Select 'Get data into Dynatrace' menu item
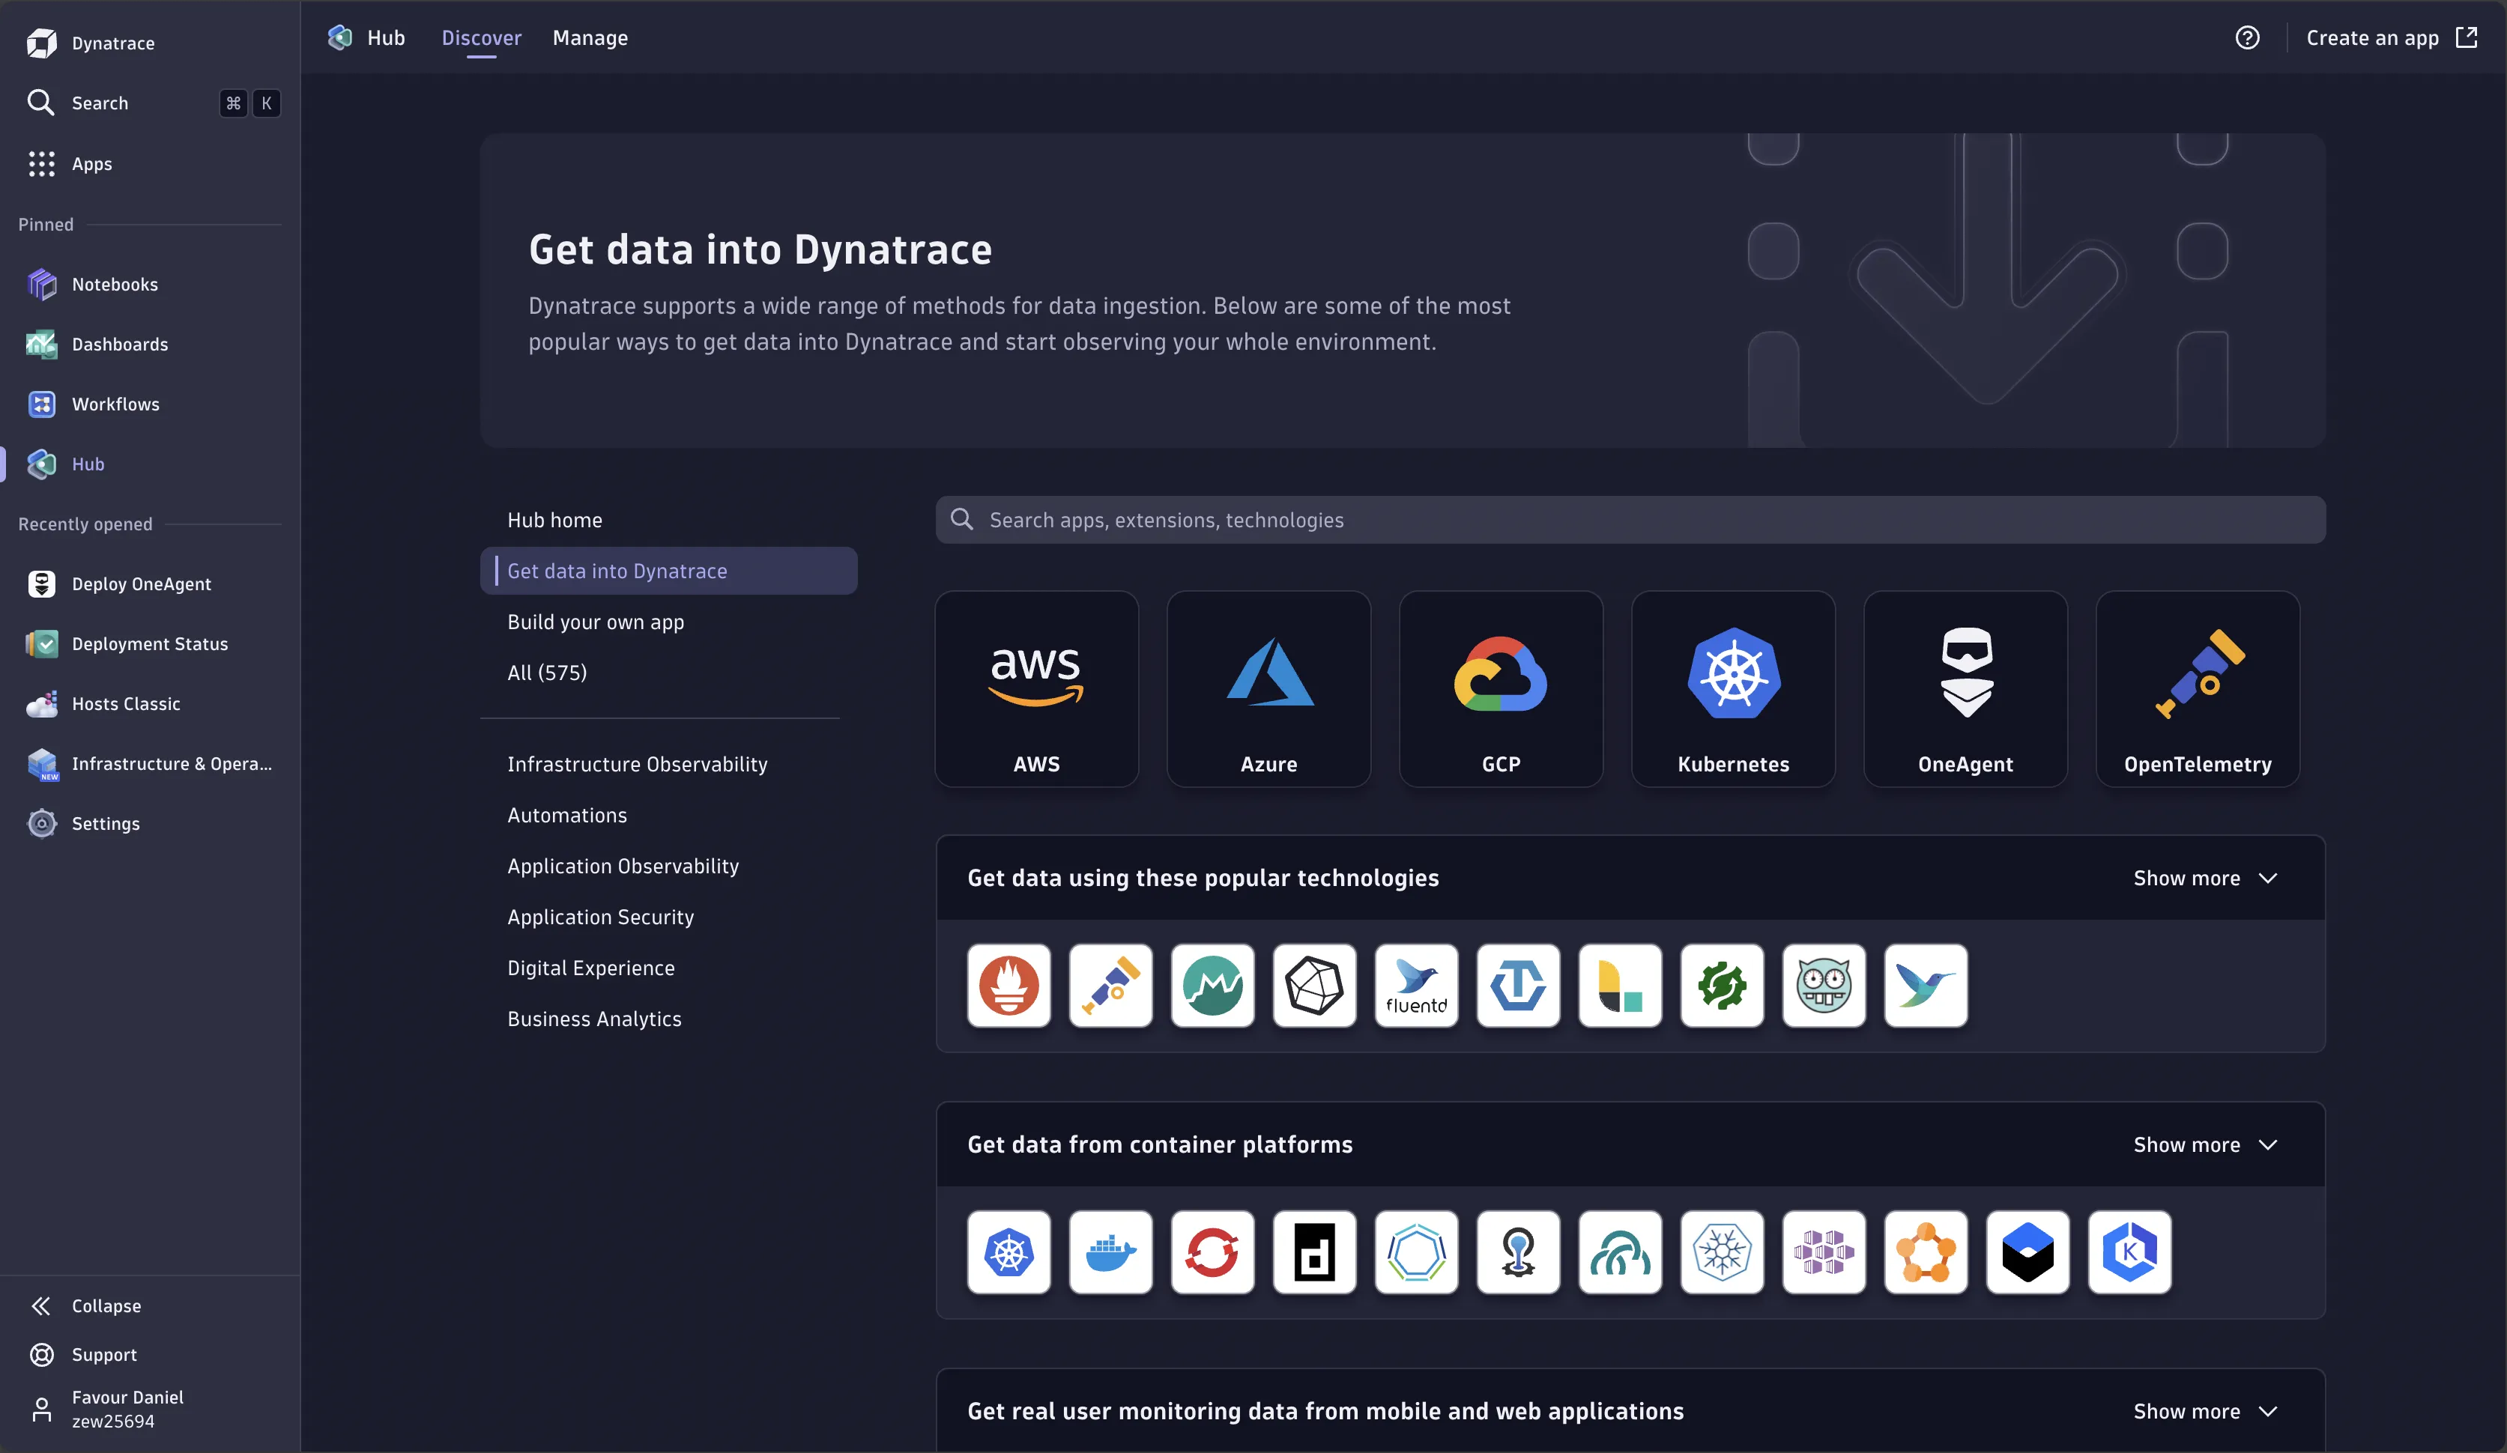Screen dimensions: 2507x1453 [x=616, y=569]
